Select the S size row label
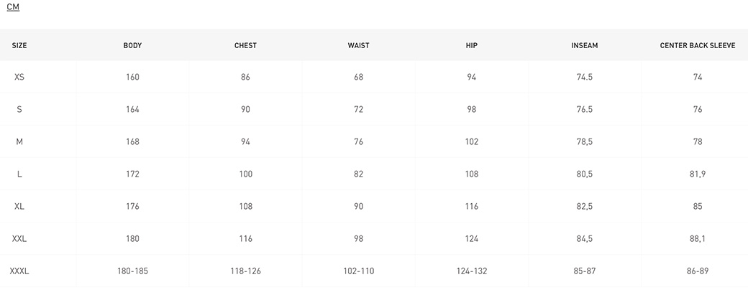Image resolution: width=748 pixels, height=295 pixels. 19,109
